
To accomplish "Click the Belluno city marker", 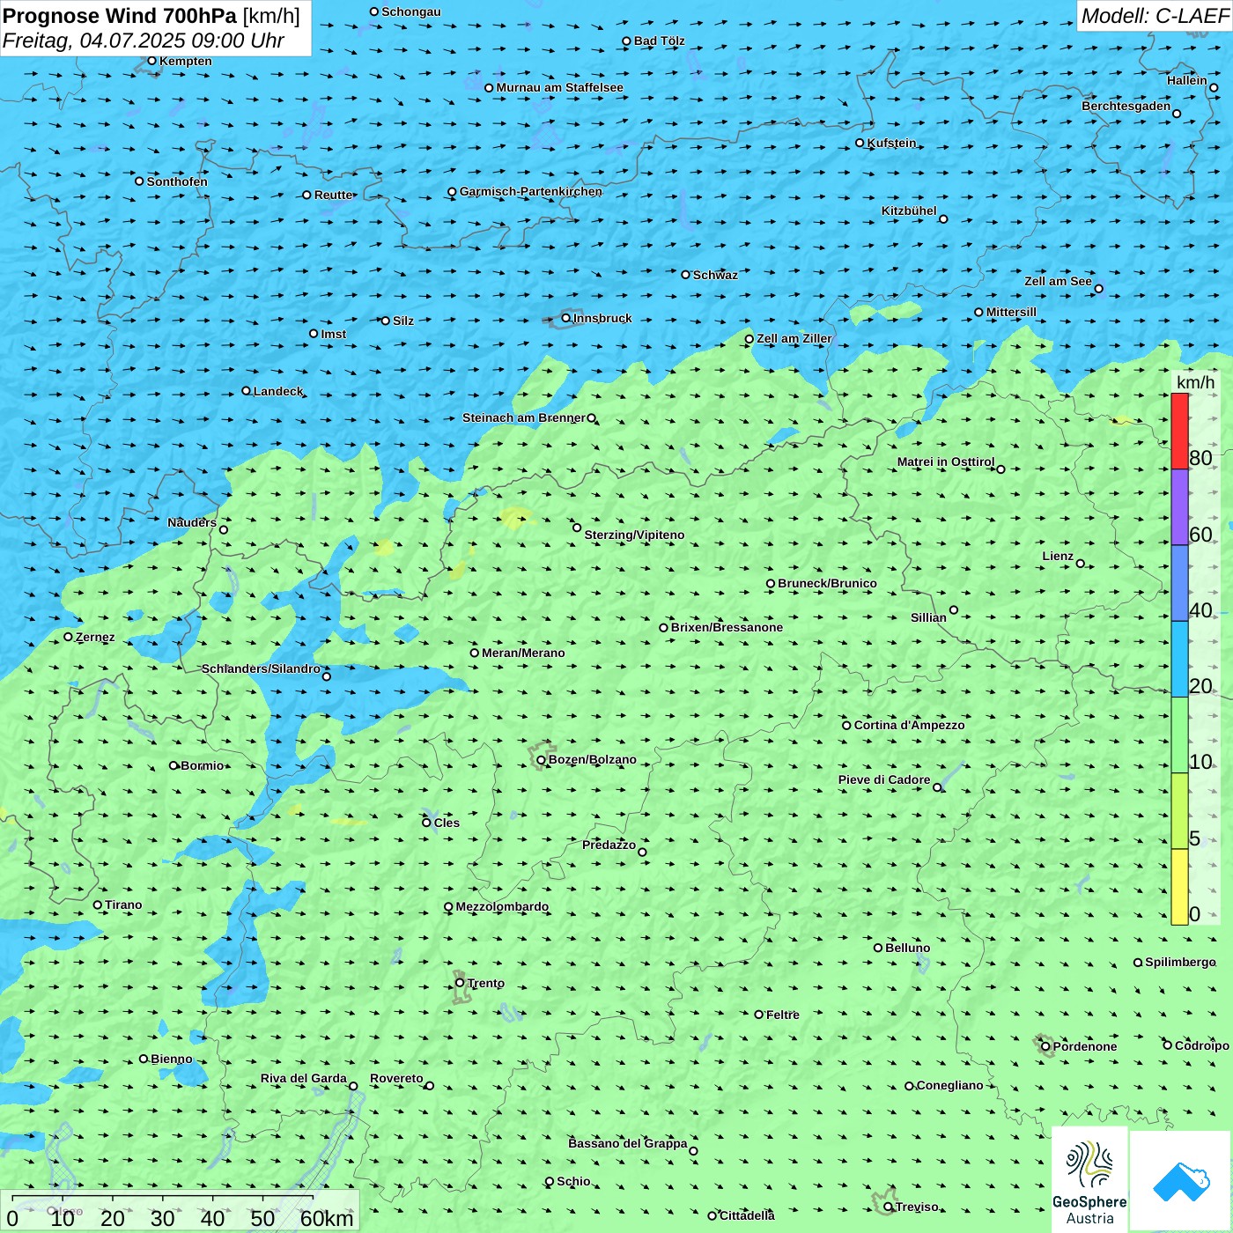I will click(878, 948).
